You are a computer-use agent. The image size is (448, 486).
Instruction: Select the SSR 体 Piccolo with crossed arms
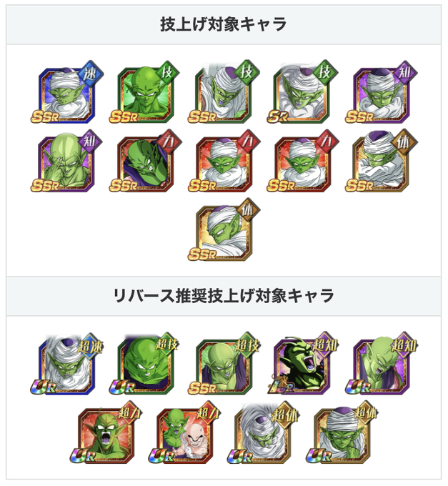point(381,161)
